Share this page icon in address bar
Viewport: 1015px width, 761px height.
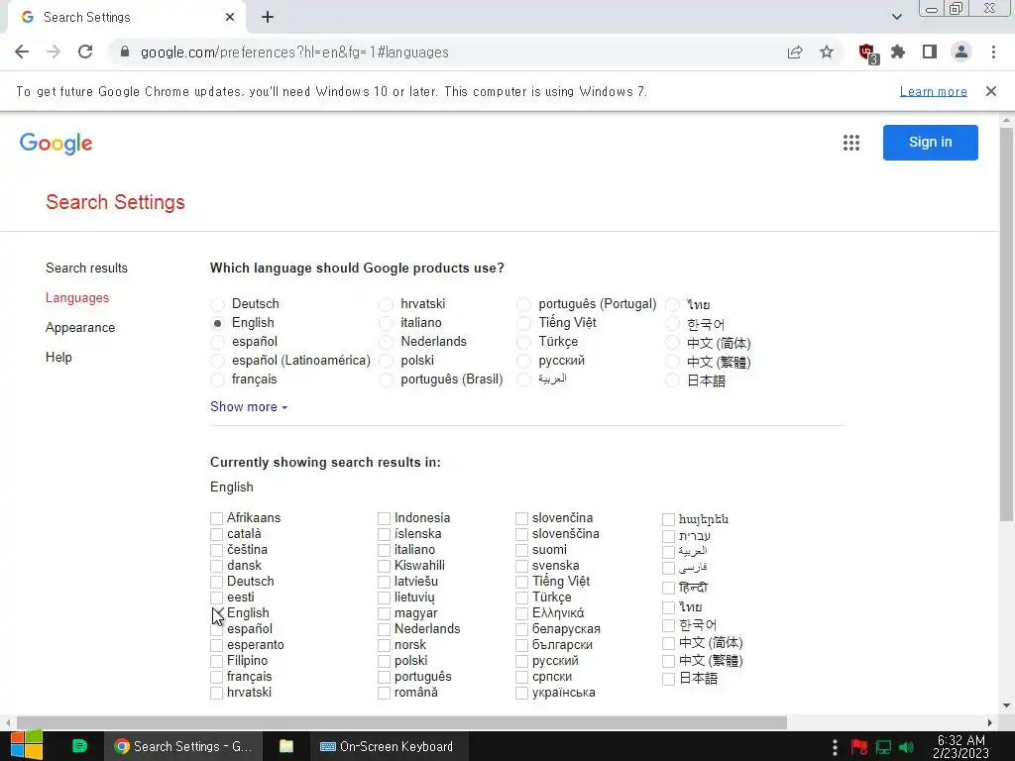pos(795,53)
